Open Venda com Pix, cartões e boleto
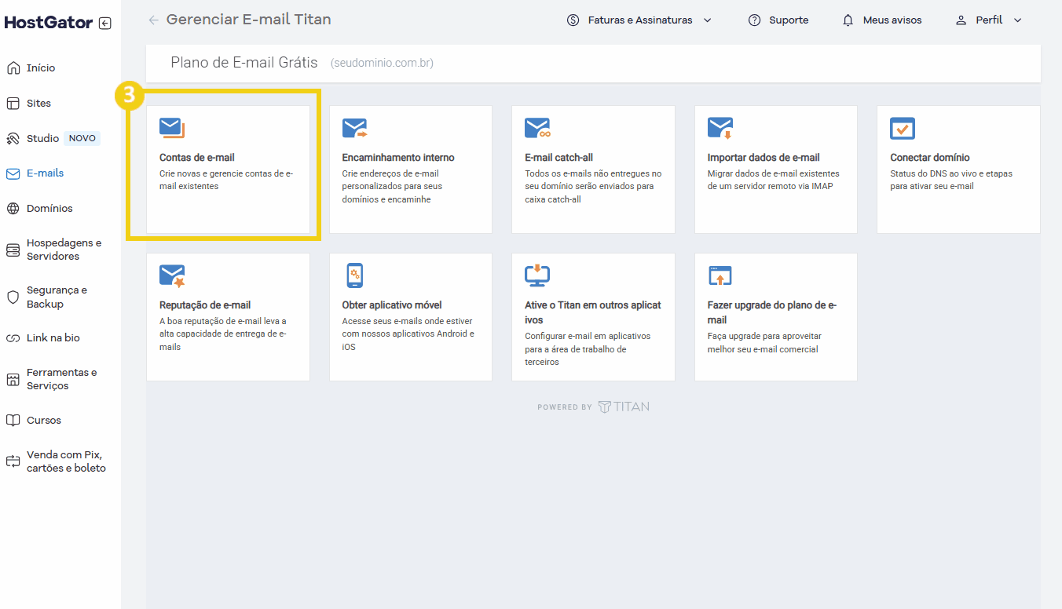Image resolution: width=1062 pixels, height=609 pixels. coord(66,461)
